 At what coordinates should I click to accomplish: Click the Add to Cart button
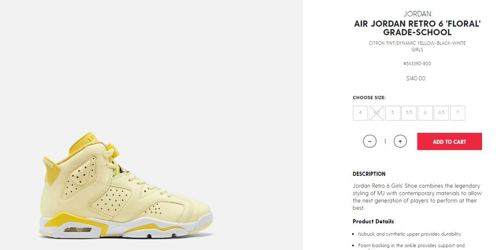(449, 142)
